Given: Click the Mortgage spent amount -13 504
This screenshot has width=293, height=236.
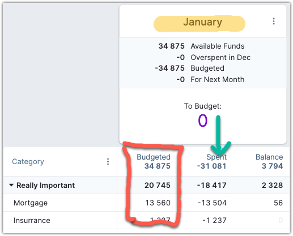Looking at the screenshot, I should click(x=212, y=203).
